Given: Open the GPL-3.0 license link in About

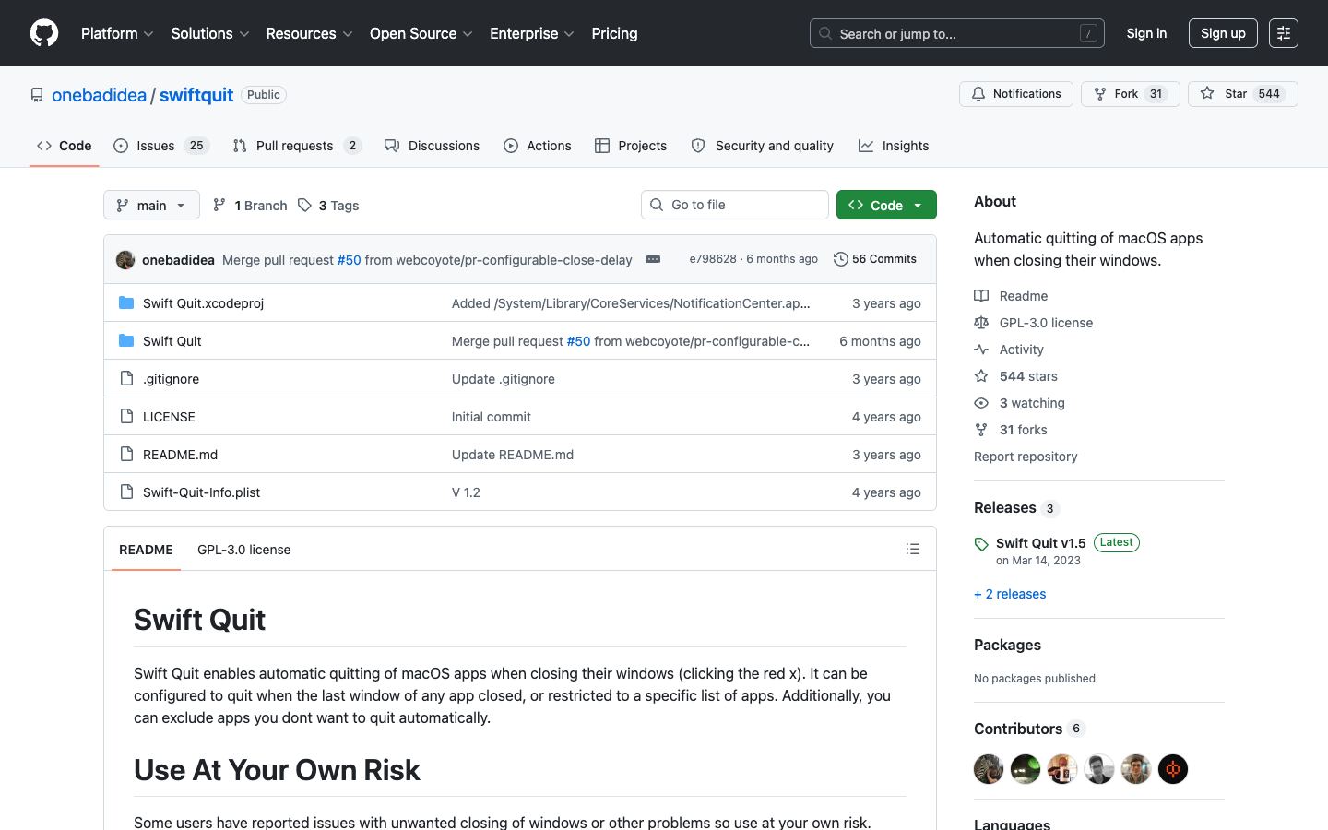Looking at the screenshot, I should tap(1033, 323).
